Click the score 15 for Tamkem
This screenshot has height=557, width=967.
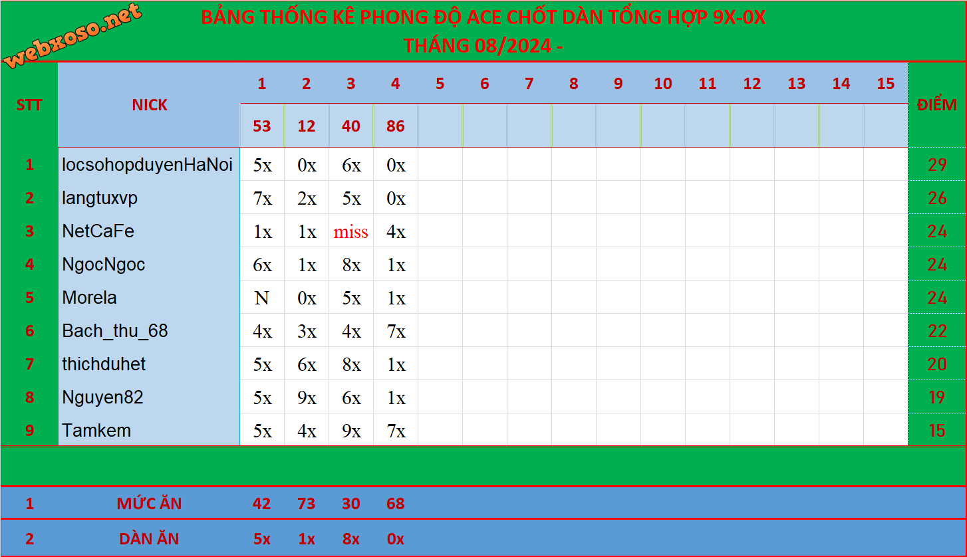point(937,431)
